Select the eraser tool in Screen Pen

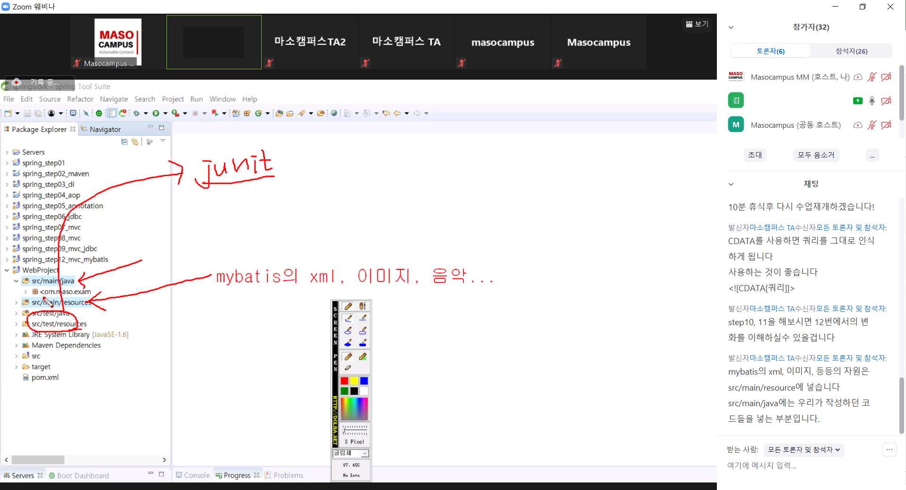pos(348,368)
